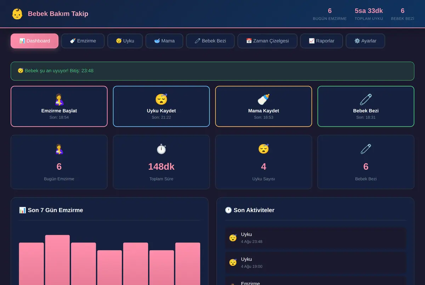Click the breastfeeding icon above Bugün Emzirme stat
This screenshot has height=285, width=425.
coord(59,149)
